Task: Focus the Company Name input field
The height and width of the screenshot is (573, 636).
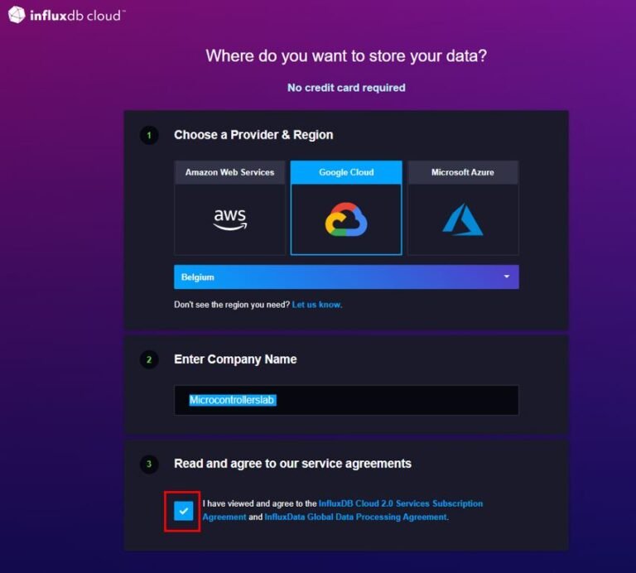Action: [x=346, y=400]
